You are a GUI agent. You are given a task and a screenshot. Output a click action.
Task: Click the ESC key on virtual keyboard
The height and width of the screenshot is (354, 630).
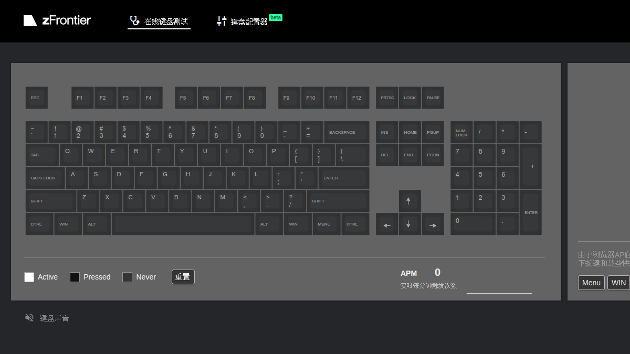[37, 98]
